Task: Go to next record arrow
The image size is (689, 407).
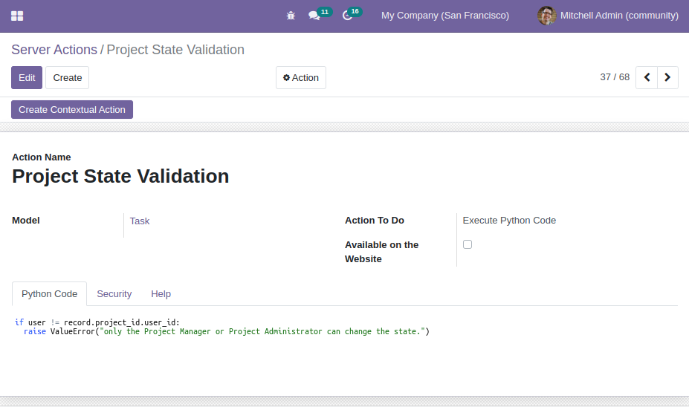Action: pyautogui.click(x=667, y=78)
